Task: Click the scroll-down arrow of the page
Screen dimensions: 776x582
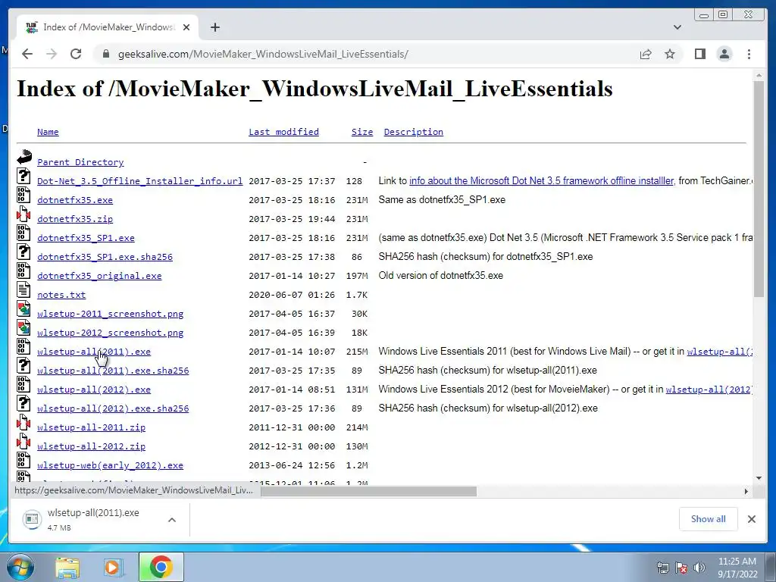Action: tap(759, 478)
